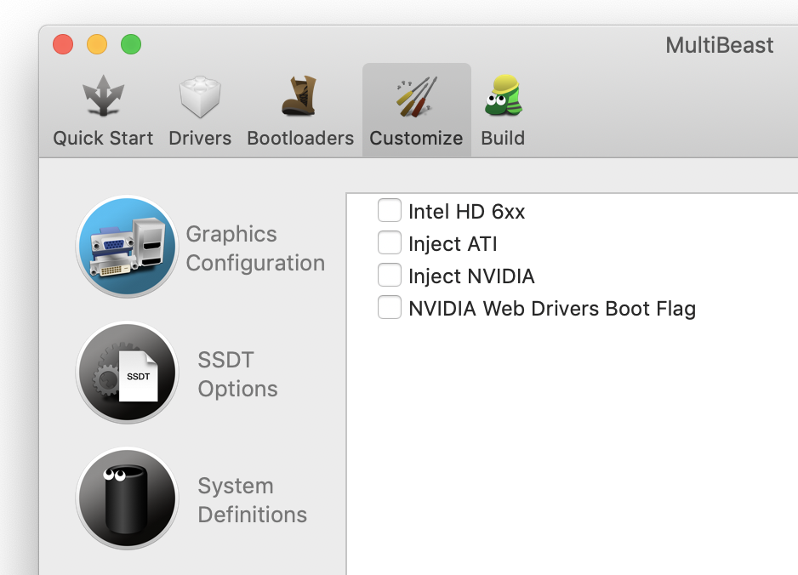Select the Graphics Configuration round icon

coord(128,247)
